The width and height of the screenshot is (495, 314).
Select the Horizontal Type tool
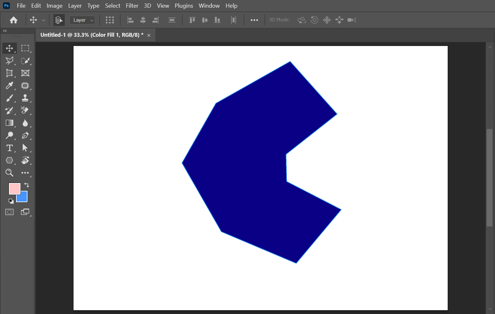pyautogui.click(x=9, y=148)
